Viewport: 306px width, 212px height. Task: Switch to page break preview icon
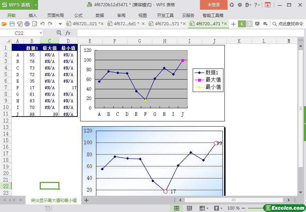(189, 208)
